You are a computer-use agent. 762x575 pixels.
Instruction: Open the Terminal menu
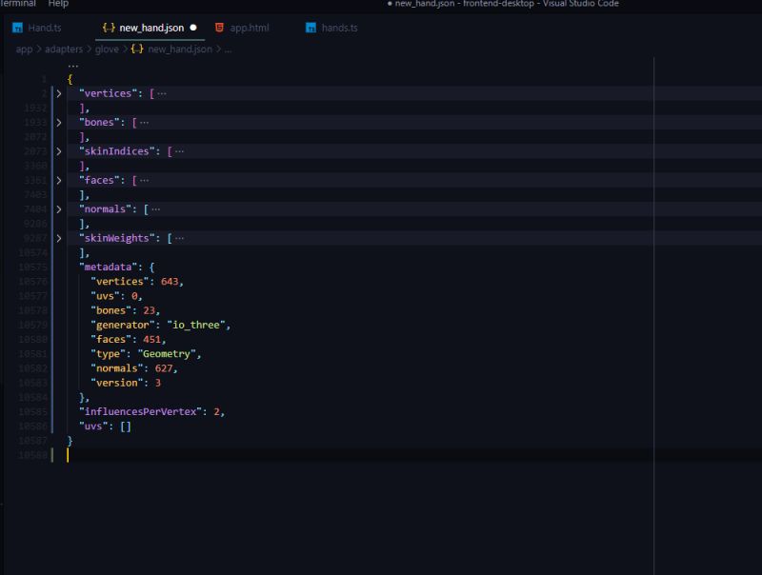click(x=17, y=4)
